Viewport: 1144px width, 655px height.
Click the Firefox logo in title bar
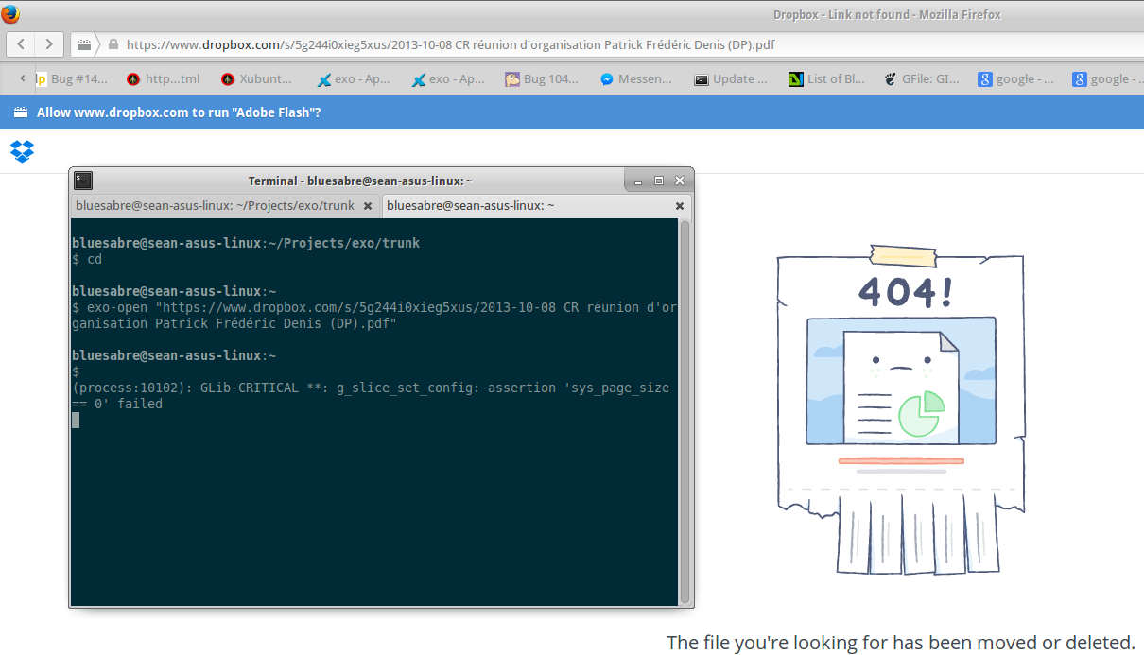tap(10, 13)
